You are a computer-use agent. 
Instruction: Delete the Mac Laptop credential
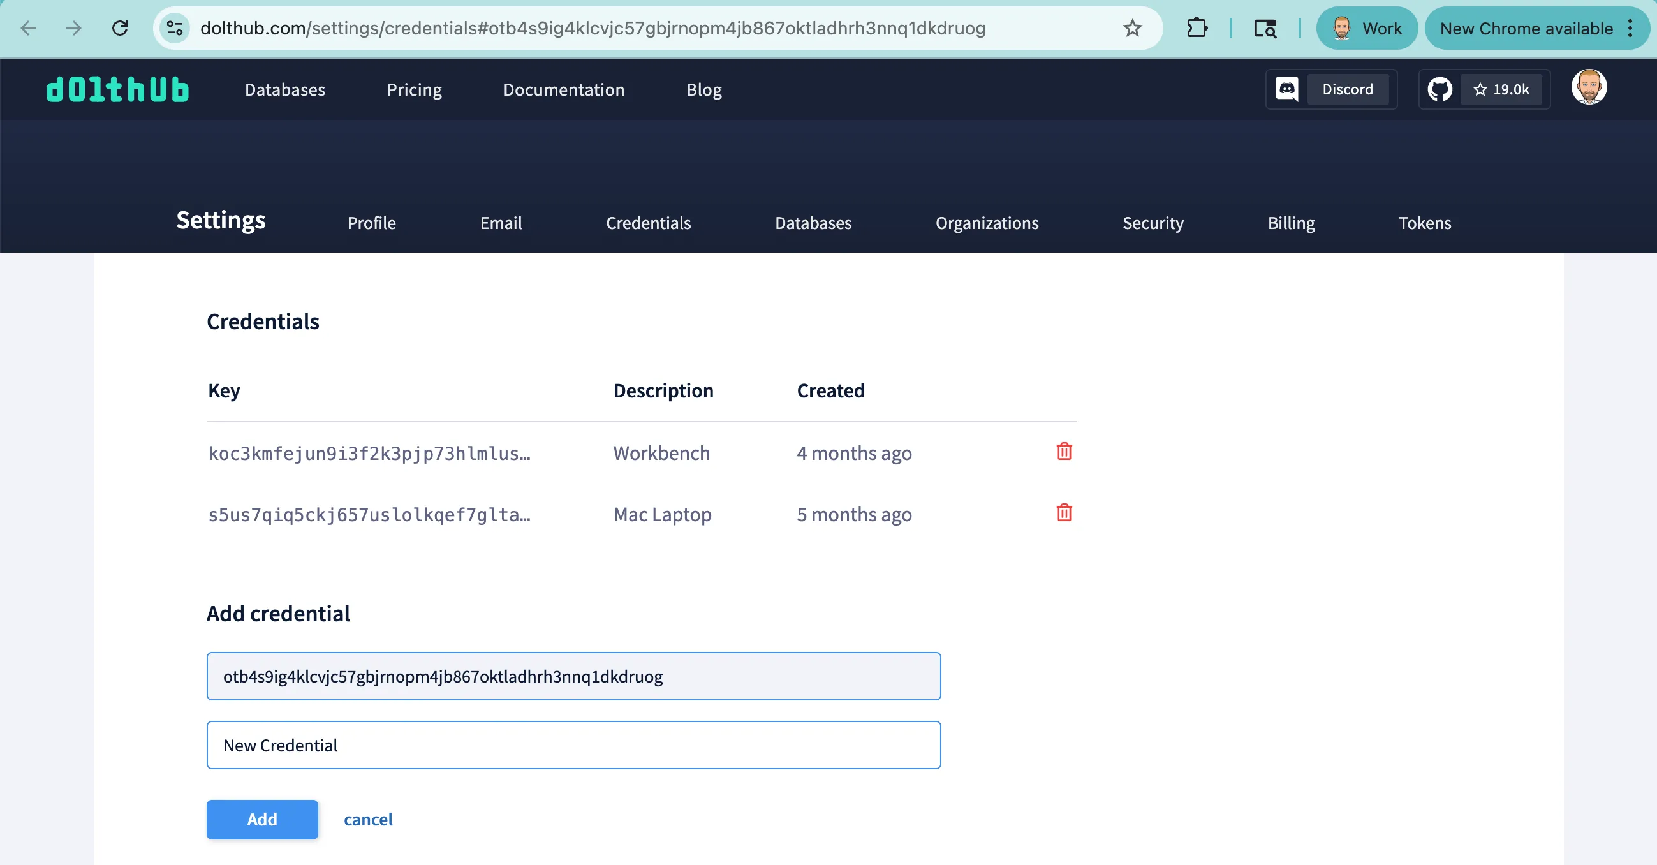click(1064, 514)
